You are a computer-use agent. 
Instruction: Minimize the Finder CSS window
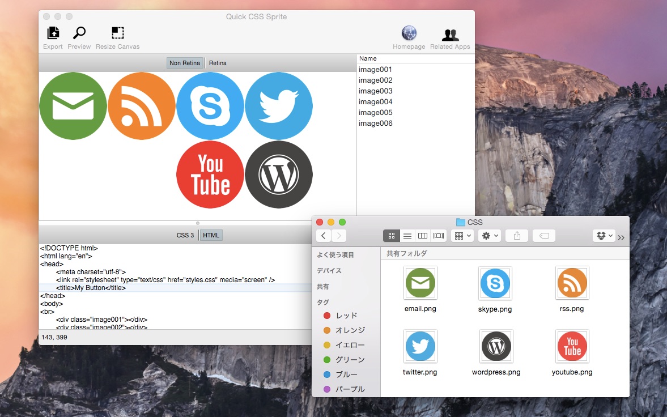point(331,222)
